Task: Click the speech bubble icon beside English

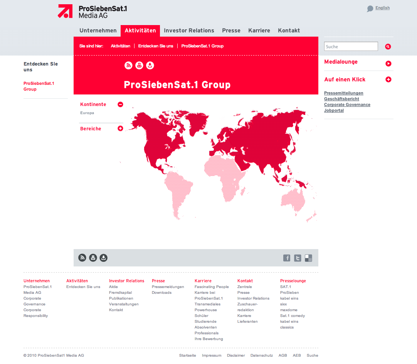Action: click(x=370, y=8)
